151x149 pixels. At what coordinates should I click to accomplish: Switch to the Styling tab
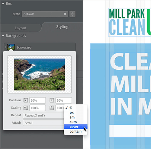[62, 27]
